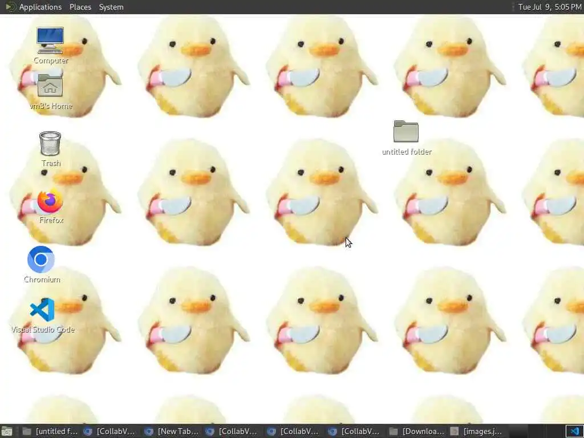The width and height of the screenshot is (584, 438).
Task: Click the Visual Studio Code taskbar icon
Action: click(x=575, y=431)
